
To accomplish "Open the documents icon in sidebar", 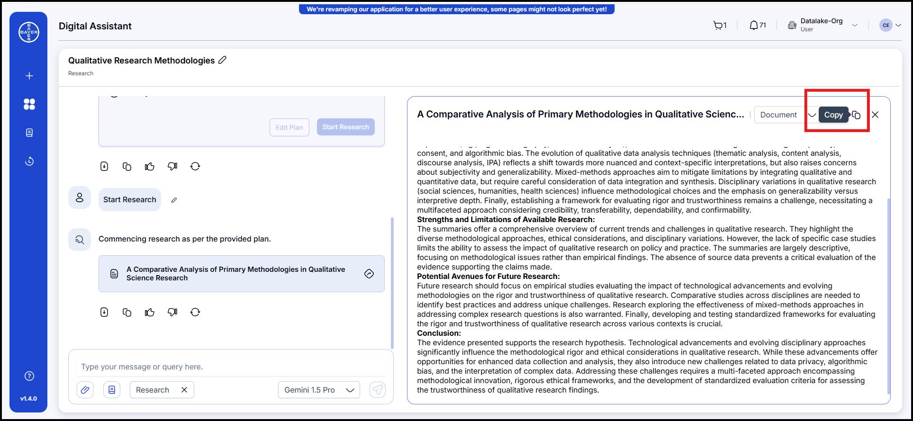I will 29,133.
